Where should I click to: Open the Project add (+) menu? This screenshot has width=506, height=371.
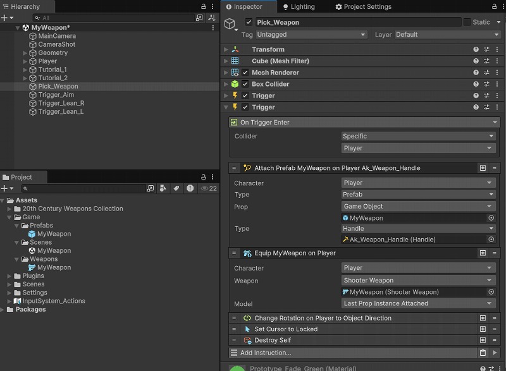point(7,188)
